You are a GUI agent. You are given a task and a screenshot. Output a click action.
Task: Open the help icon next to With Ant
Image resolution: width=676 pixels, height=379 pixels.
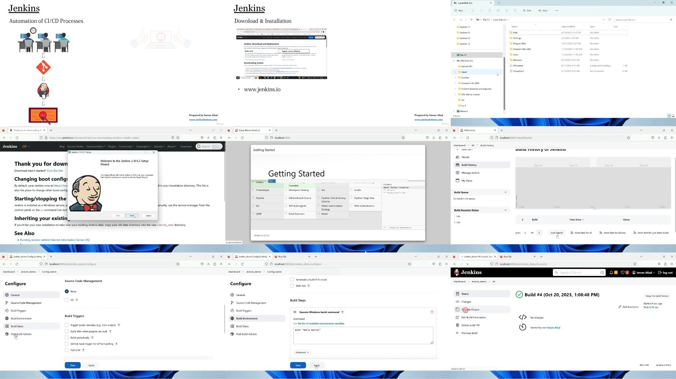tap(309, 286)
